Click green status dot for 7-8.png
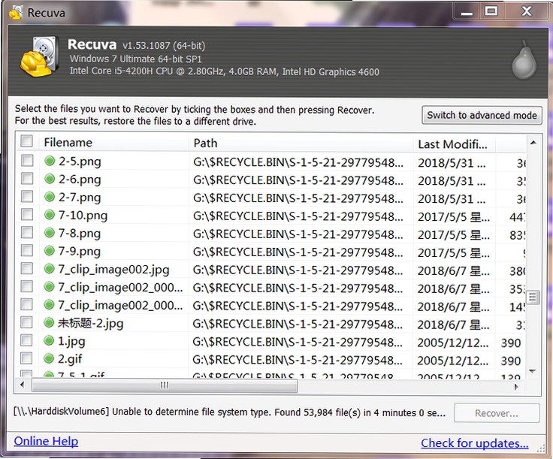The height and width of the screenshot is (459, 553). point(50,233)
